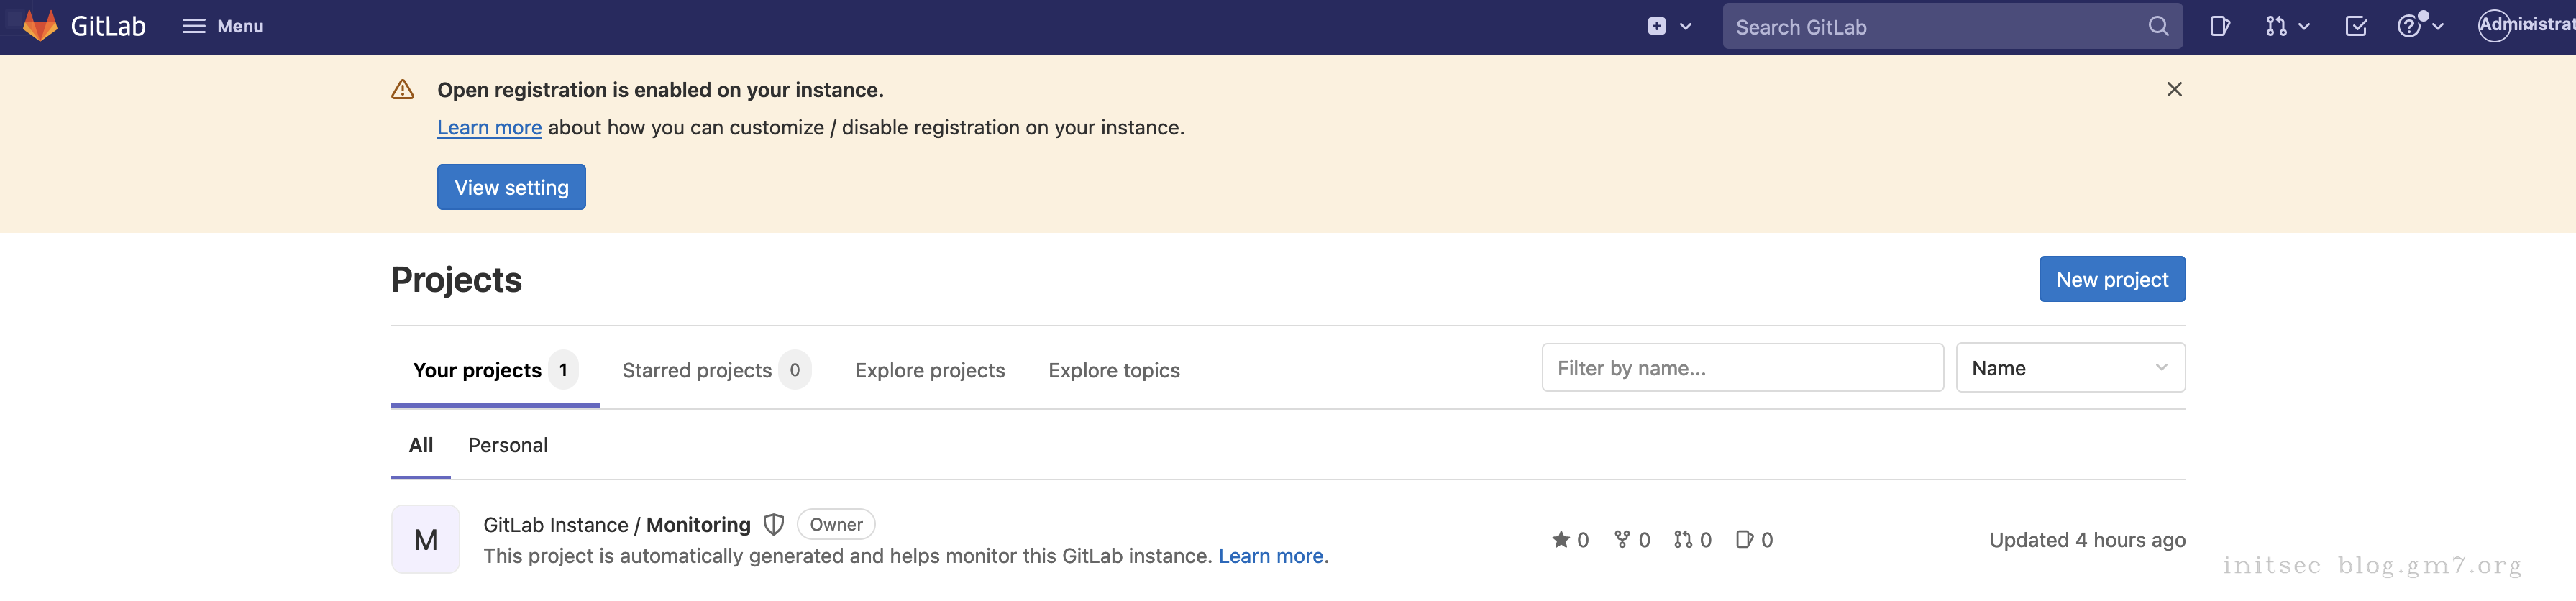This screenshot has width=2576, height=601.
Task: Expand the create new plus dropdown
Action: [x=1669, y=27]
